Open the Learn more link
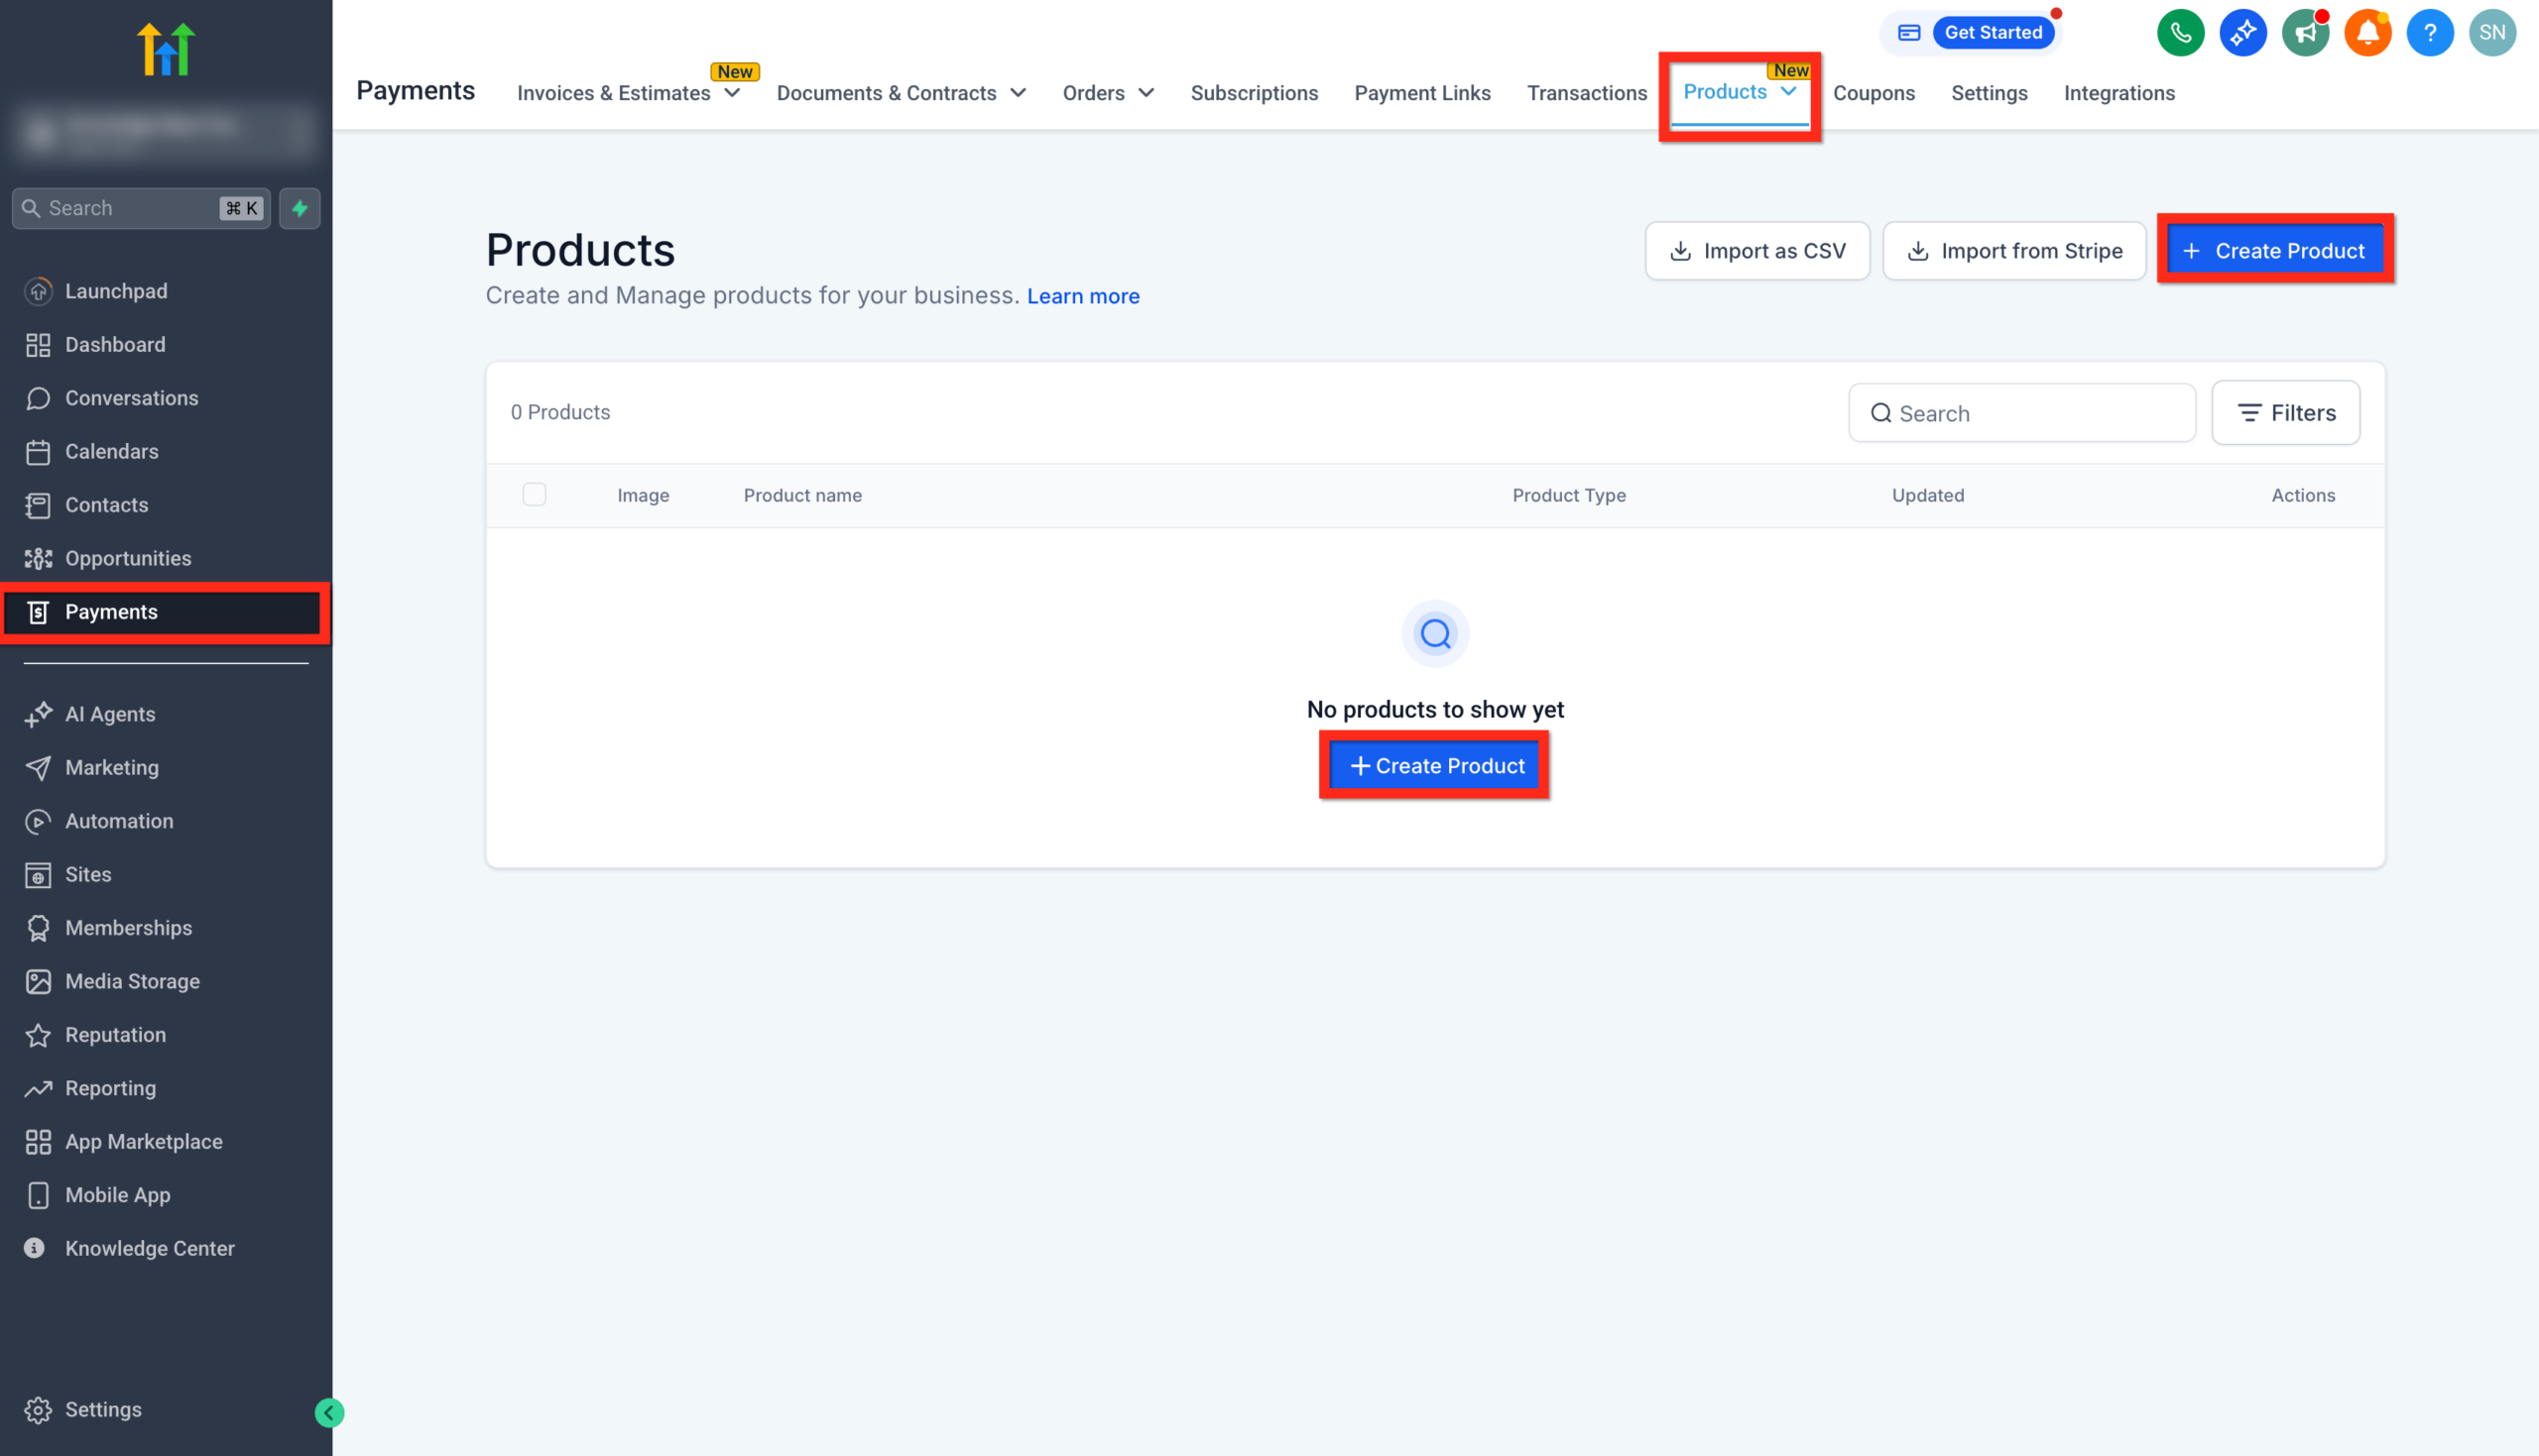 1082,296
